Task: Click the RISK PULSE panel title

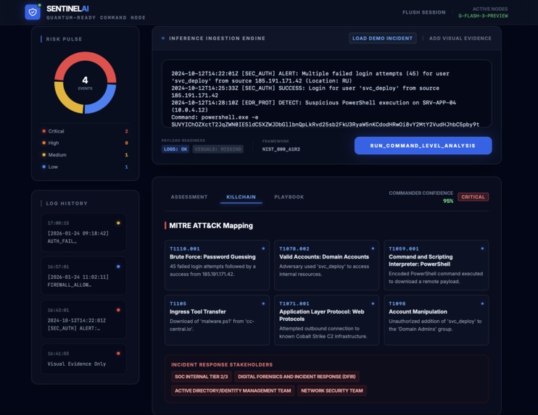Action: point(64,39)
